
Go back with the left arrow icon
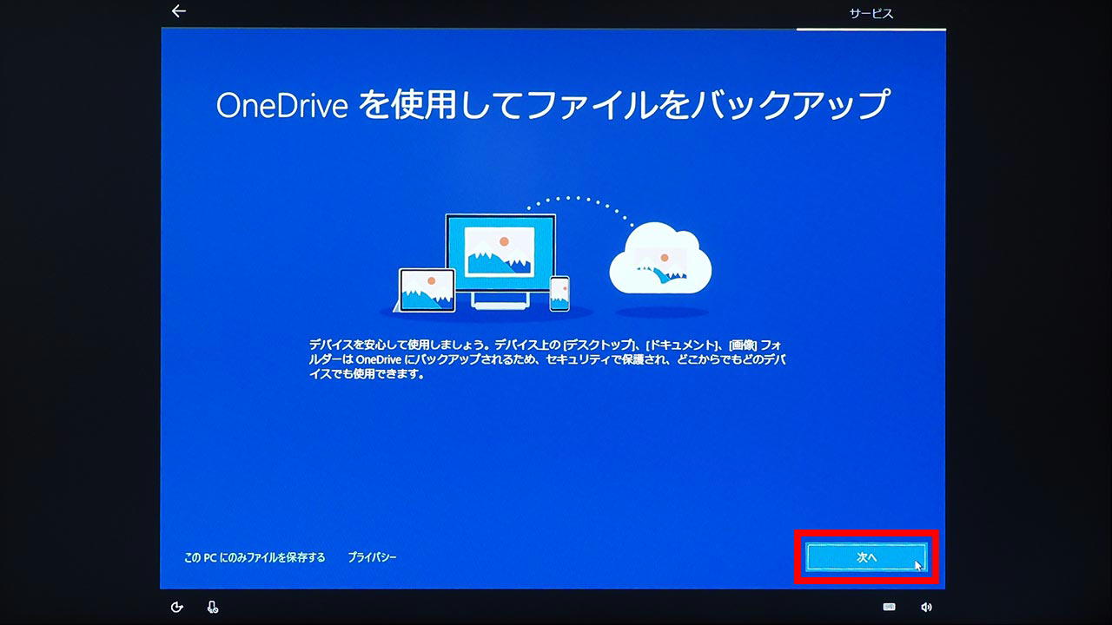pos(179,11)
